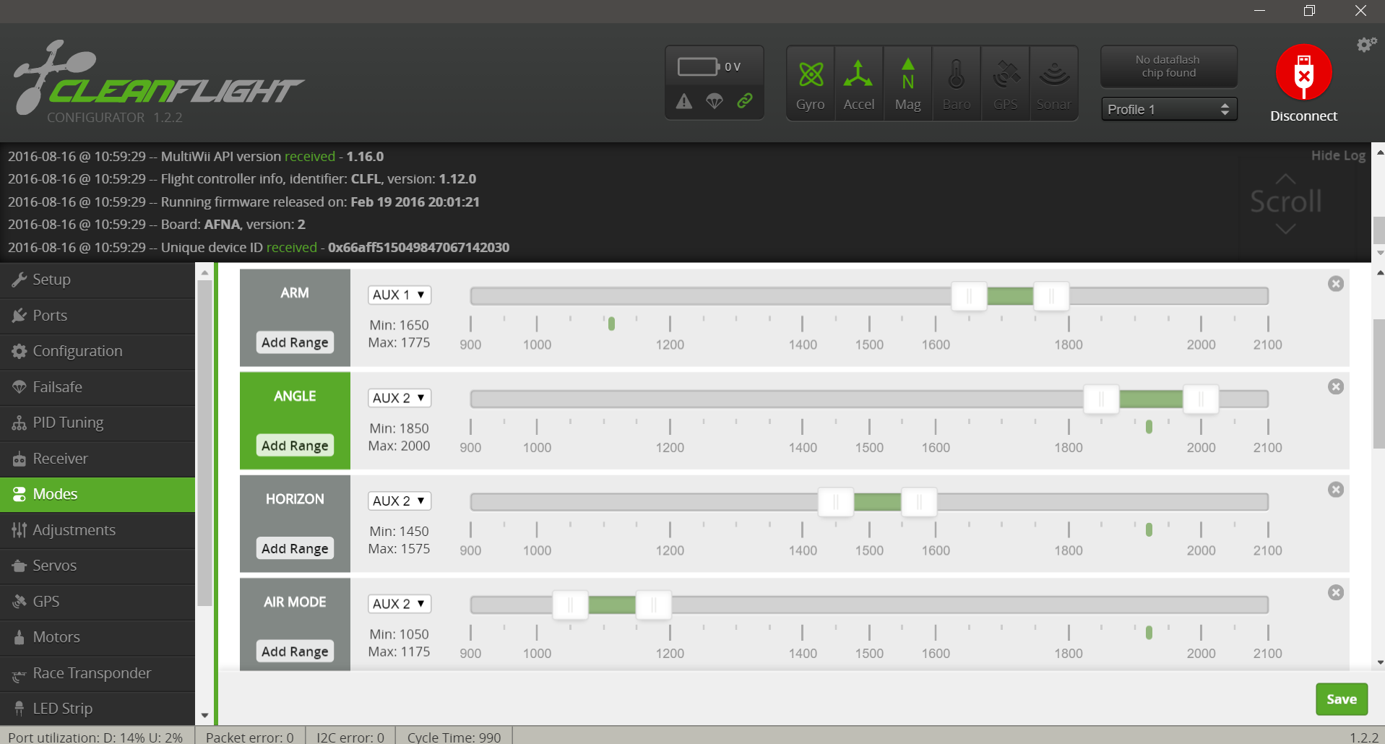Click the failsafe parachute status icon
This screenshot has height=744, width=1385.
(x=715, y=101)
